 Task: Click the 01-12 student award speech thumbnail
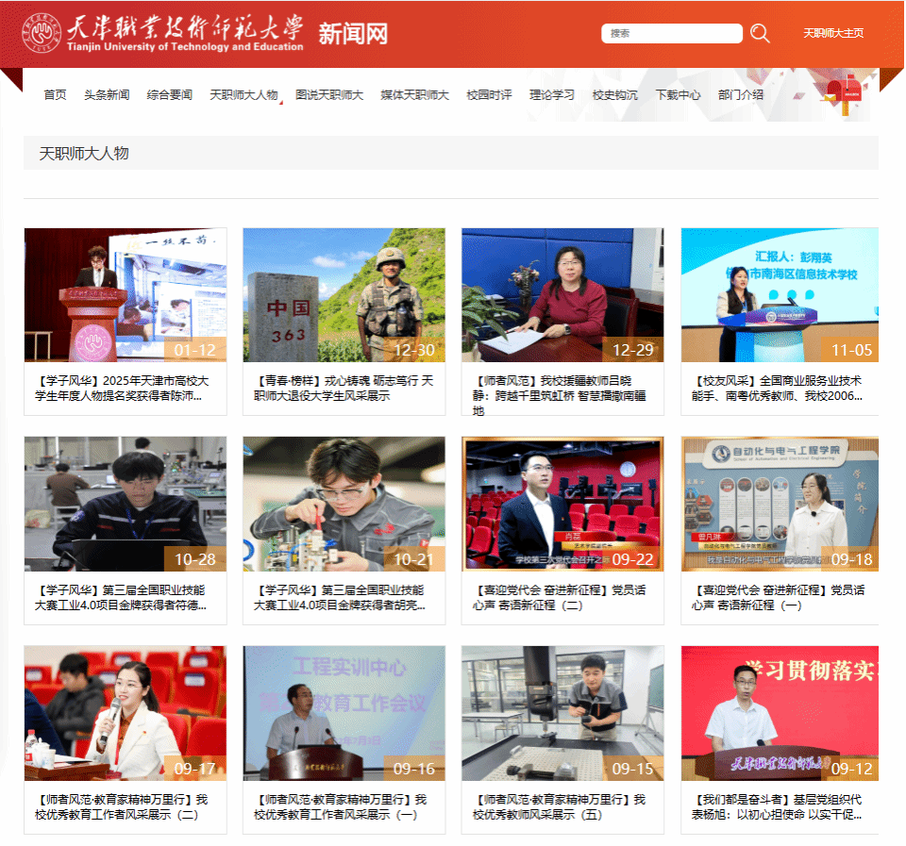pos(125,294)
